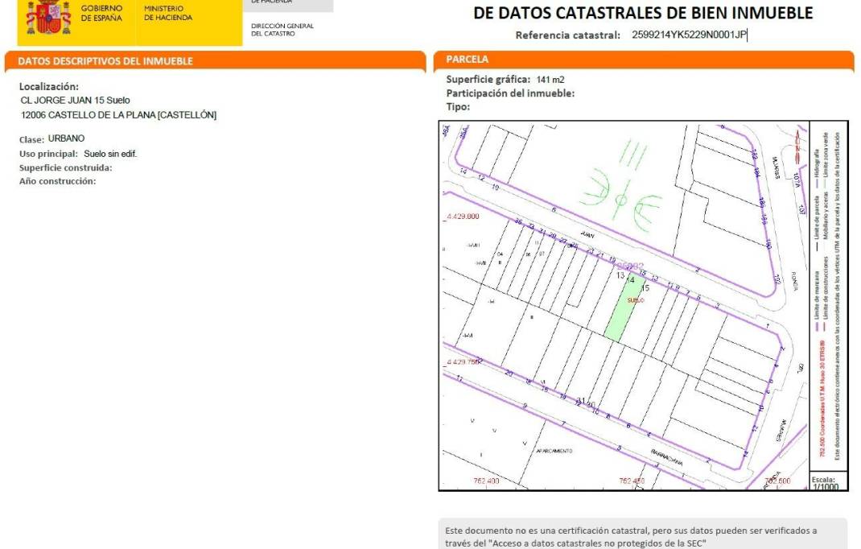Select the 'PARCELA' section header
Screen dimensions: 861x549
point(467,59)
